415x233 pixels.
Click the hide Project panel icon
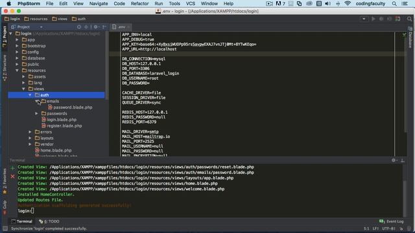(104, 27)
